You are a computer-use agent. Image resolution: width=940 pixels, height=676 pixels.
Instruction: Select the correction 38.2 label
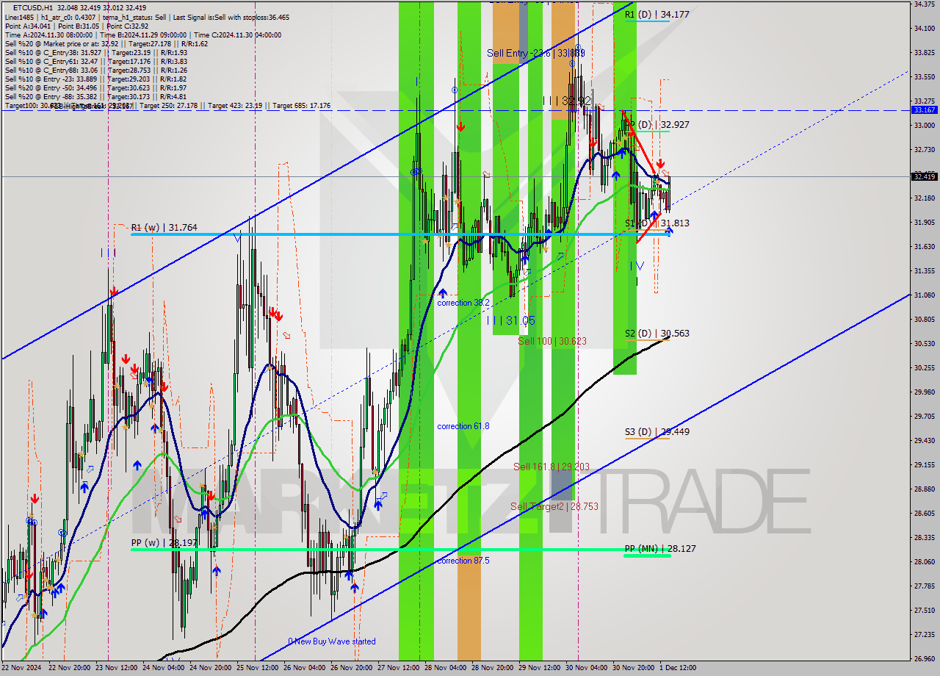point(463,303)
